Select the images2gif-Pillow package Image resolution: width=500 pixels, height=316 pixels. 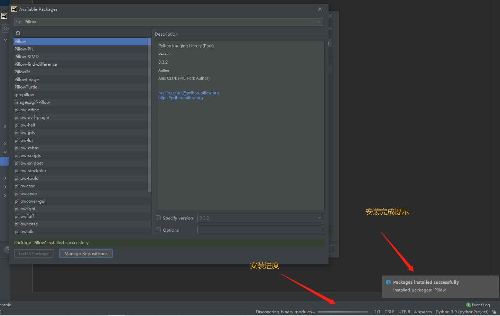(x=81, y=102)
